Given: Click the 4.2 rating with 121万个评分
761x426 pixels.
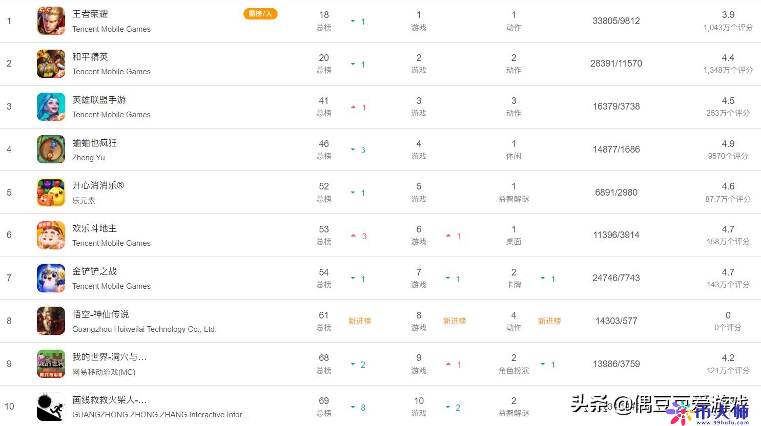Looking at the screenshot, I should (728, 364).
